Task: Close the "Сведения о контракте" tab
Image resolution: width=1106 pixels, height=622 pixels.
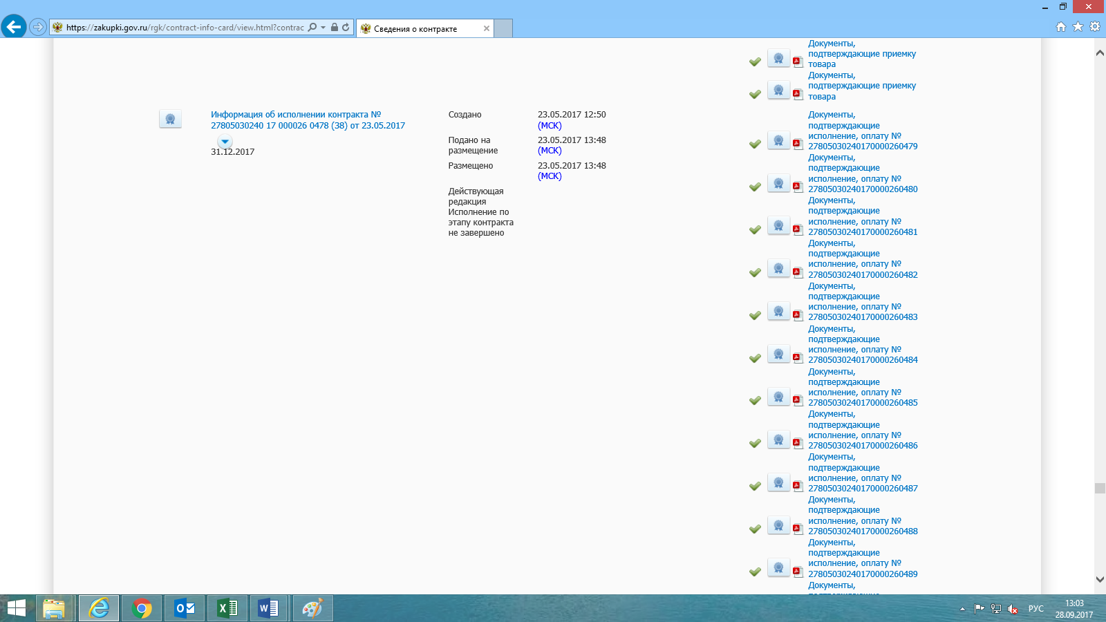Action: click(x=487, y=28)
